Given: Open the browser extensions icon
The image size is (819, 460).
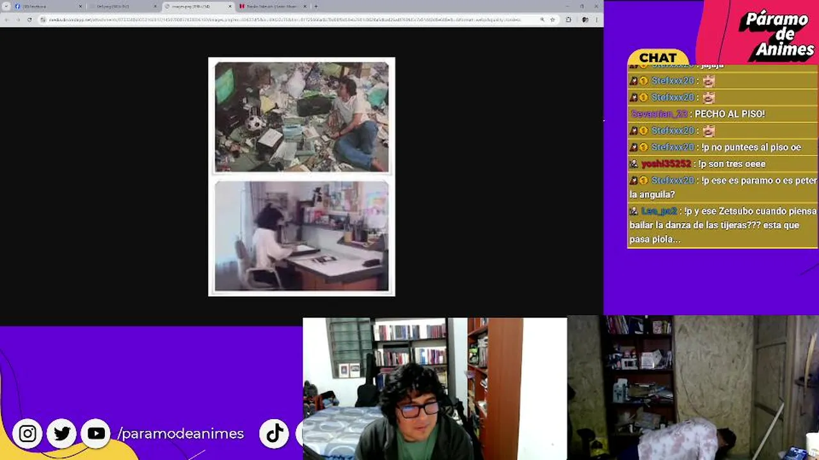Looking at the screenshot, I should click(x=568, y=20).
